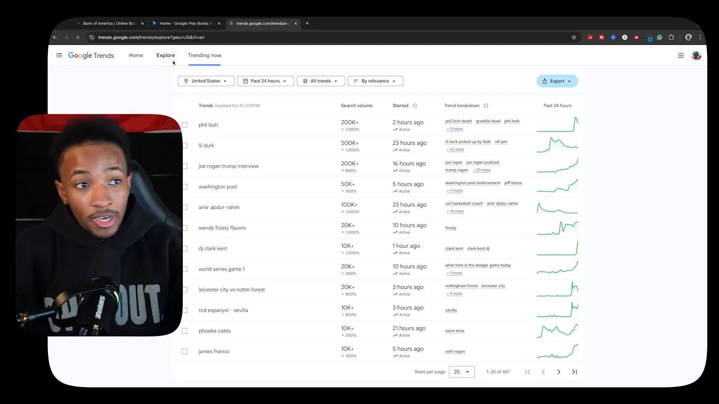Select the phil lesh checkbox
The width and height of the screenshot is (719, 404).
tap(185, 125)
